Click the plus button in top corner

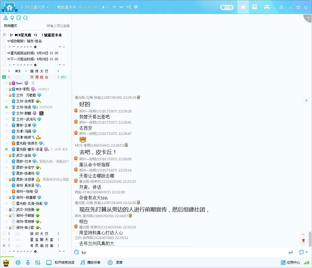[308, 18]
